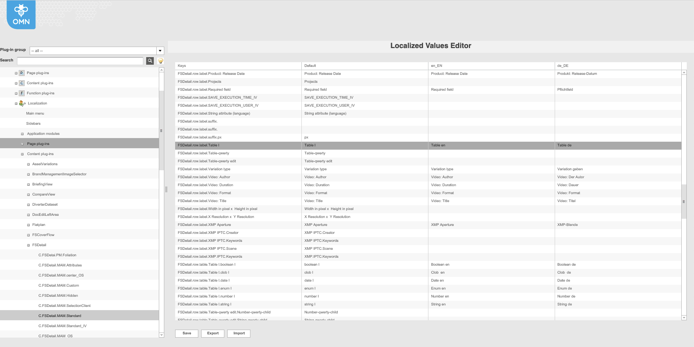This screenshot has width=694, height=347.
Task: Click the 'F' icon next to Function plug-ins
Action: point(21,93)
